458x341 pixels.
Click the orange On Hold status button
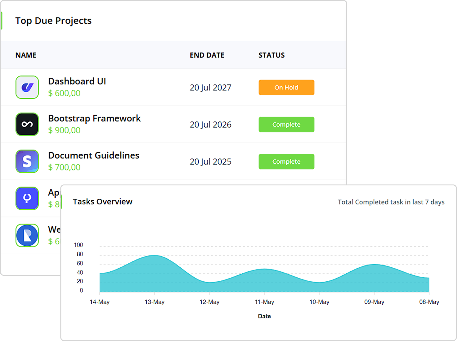click(286, 88)
